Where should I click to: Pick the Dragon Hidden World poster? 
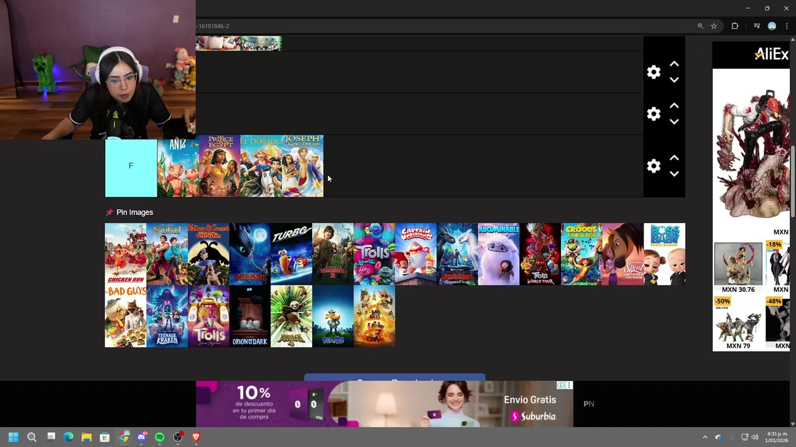coord(457,254)
